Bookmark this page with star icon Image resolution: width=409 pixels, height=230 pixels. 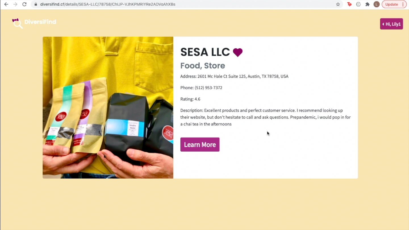coord(338,4)
